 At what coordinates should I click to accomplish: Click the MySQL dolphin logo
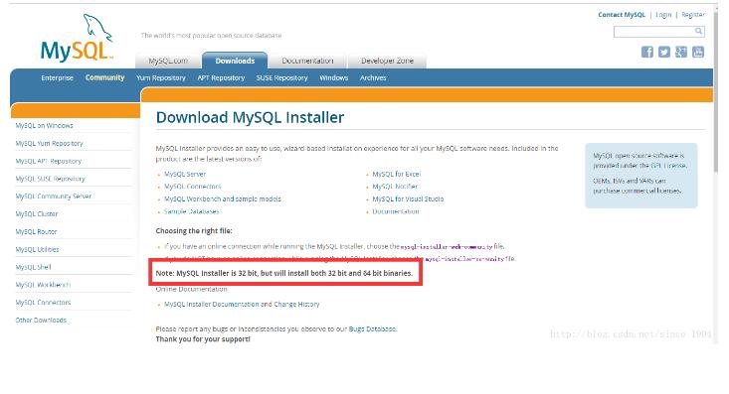pyautogui.click(x=78, y=38)
